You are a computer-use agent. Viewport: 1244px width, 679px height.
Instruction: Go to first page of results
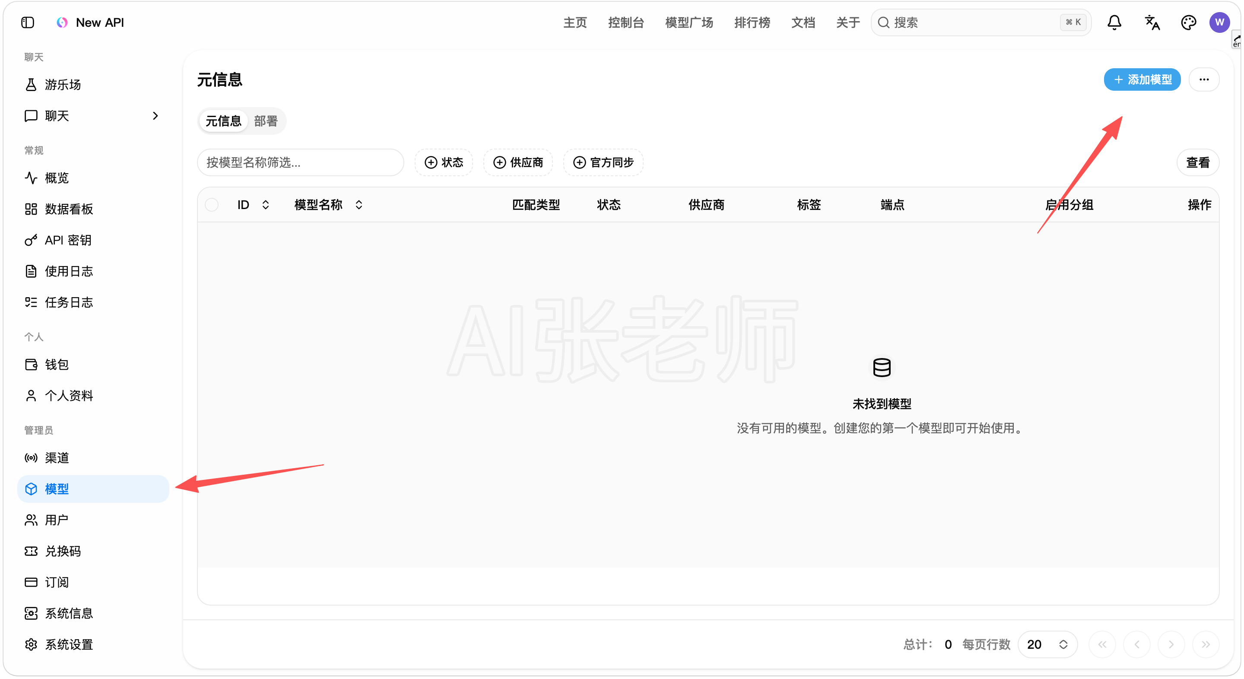(x=1102, y=644)
